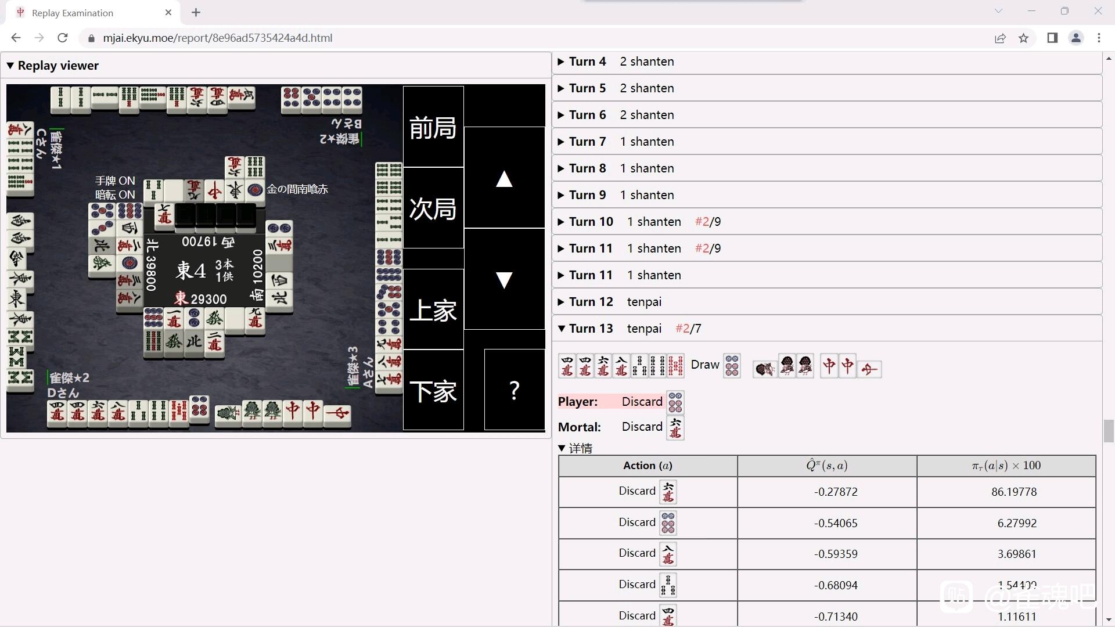Viewport: 1115px width, 627px height.
Task: Step backward with the up arrow
Action: click(x=504, y=178)
